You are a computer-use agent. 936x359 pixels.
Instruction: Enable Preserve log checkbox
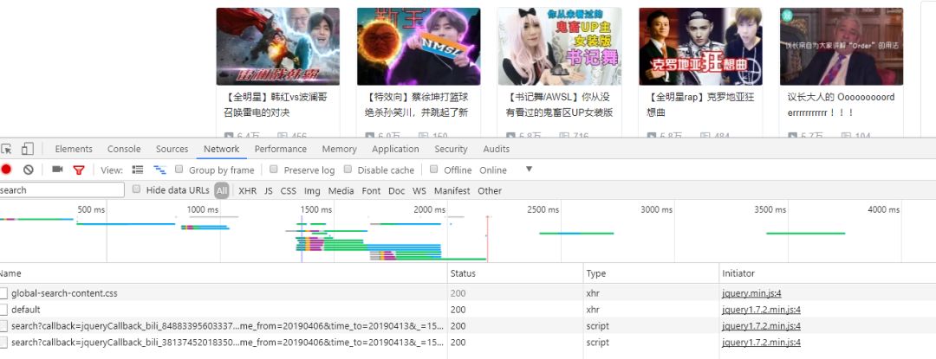(x=274, y=169)
